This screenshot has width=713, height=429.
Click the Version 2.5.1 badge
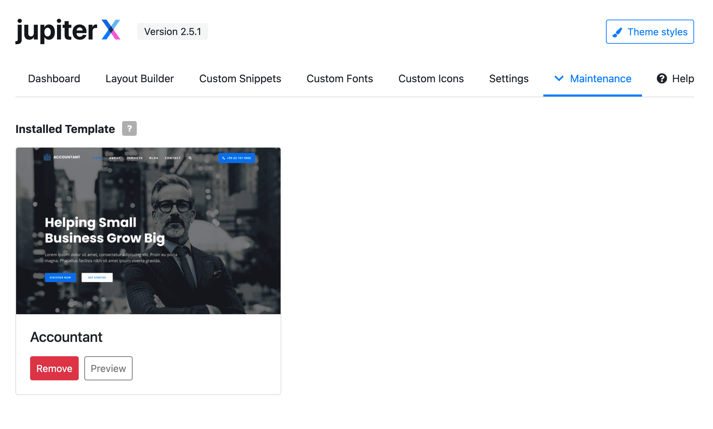click(172, 31)
